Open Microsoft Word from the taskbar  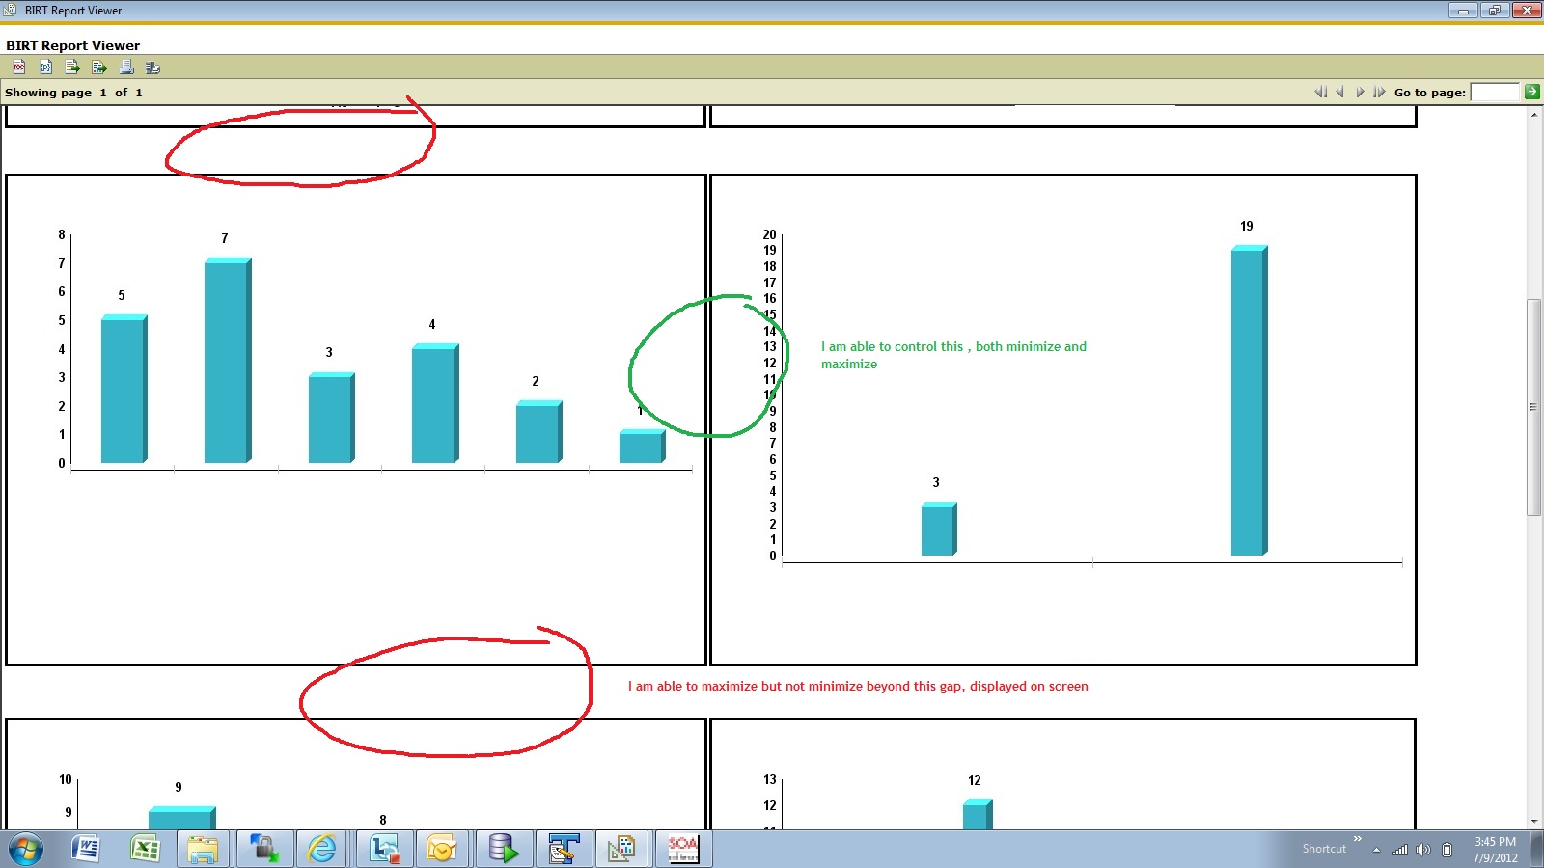[x=86, y=849]
